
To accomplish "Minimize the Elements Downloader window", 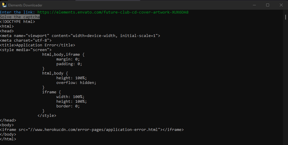I will 254,5.
